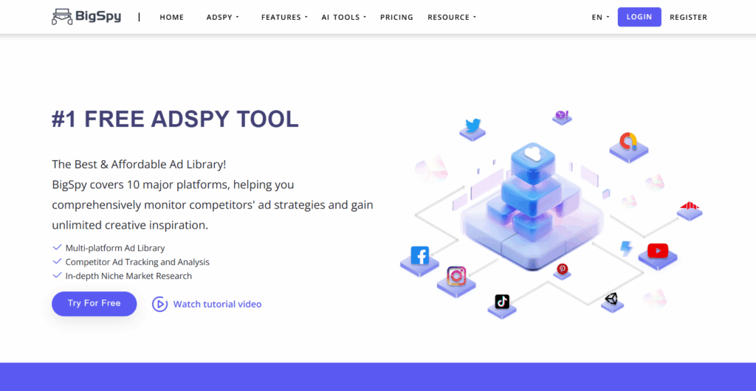This screenshot has height=391, width=756.
Task: Click checkmark beside Multi-platform Ad Library
Action: point(57,247)
